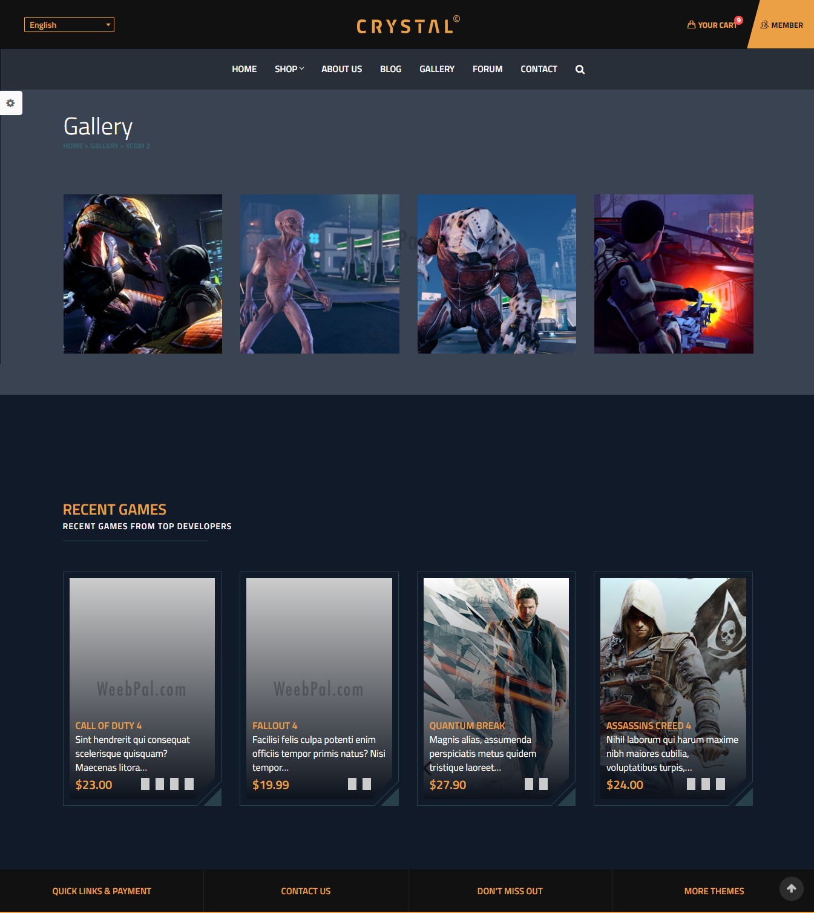Open the soldier firing gun gallery image
The image size is (814, 913).
674,274
